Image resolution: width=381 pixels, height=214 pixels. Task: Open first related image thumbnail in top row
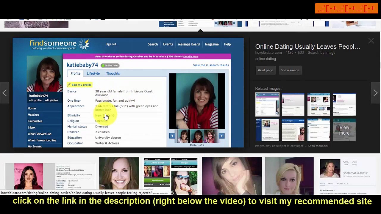[x=267, y=104]
